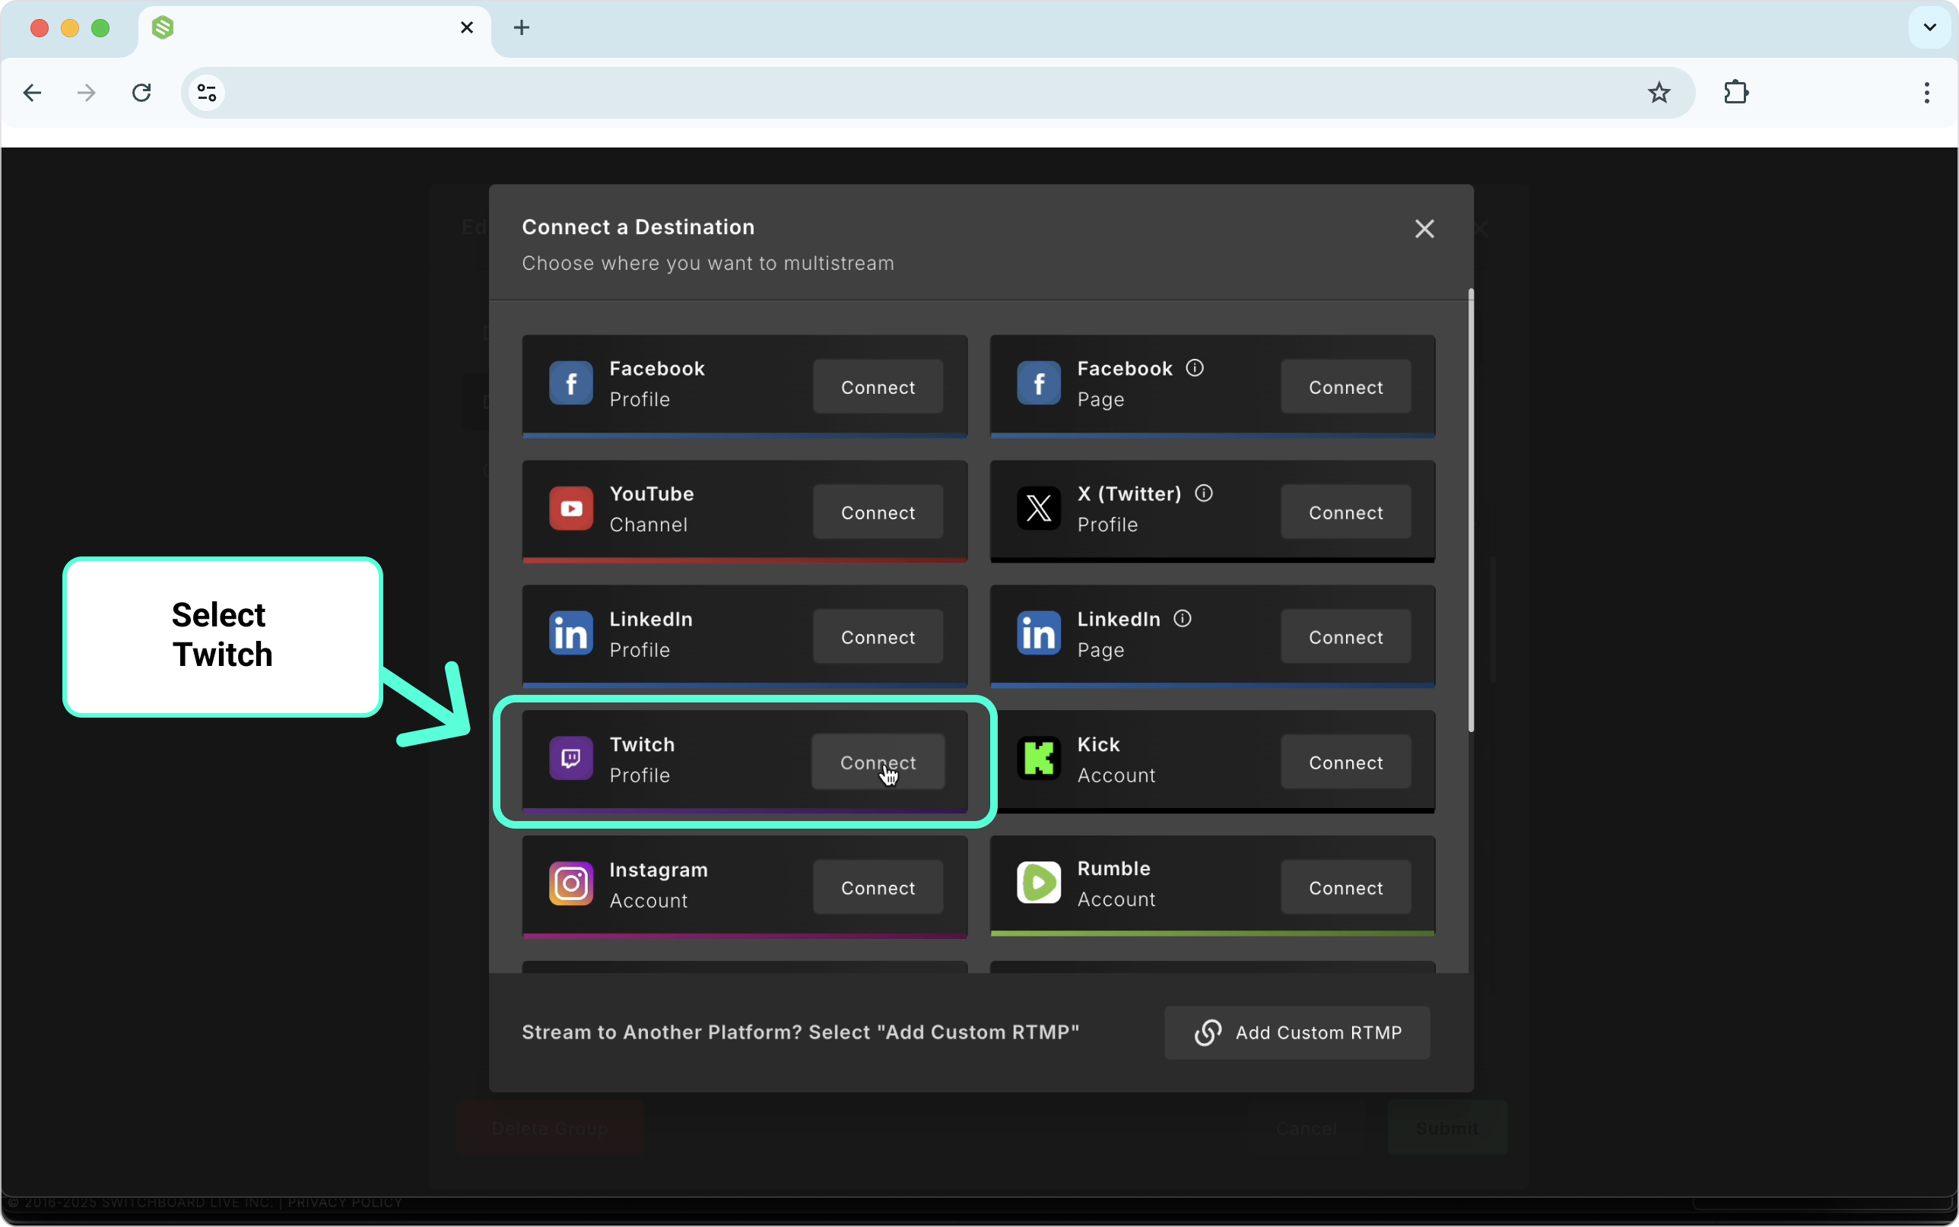
Task: Connect a Facebook Profile
Action: point(878,387)
